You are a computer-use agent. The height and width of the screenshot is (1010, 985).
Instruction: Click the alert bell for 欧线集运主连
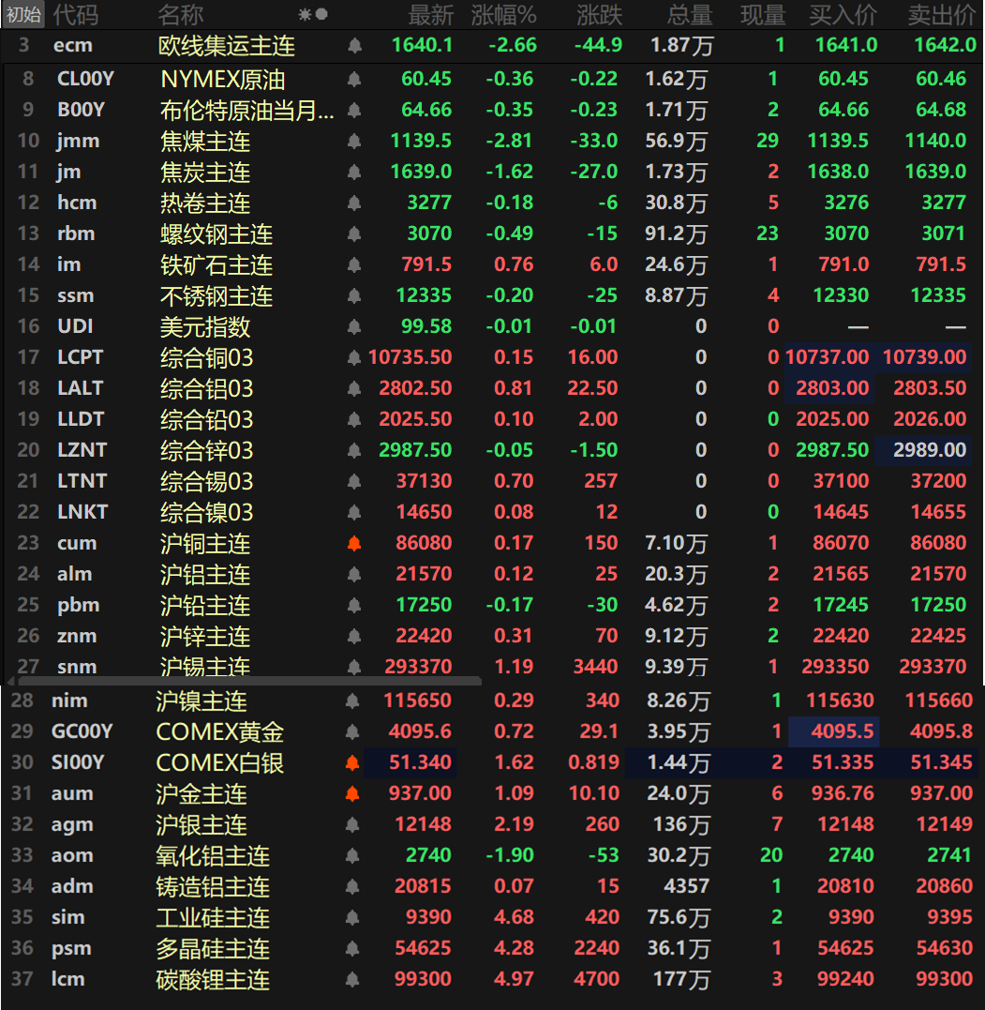click(x=352, y=45)
